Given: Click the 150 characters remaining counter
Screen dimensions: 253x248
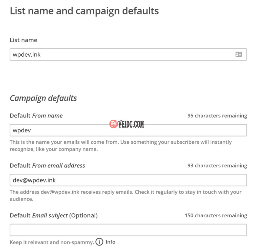Looking at the screenshot, I should point(216,215).
